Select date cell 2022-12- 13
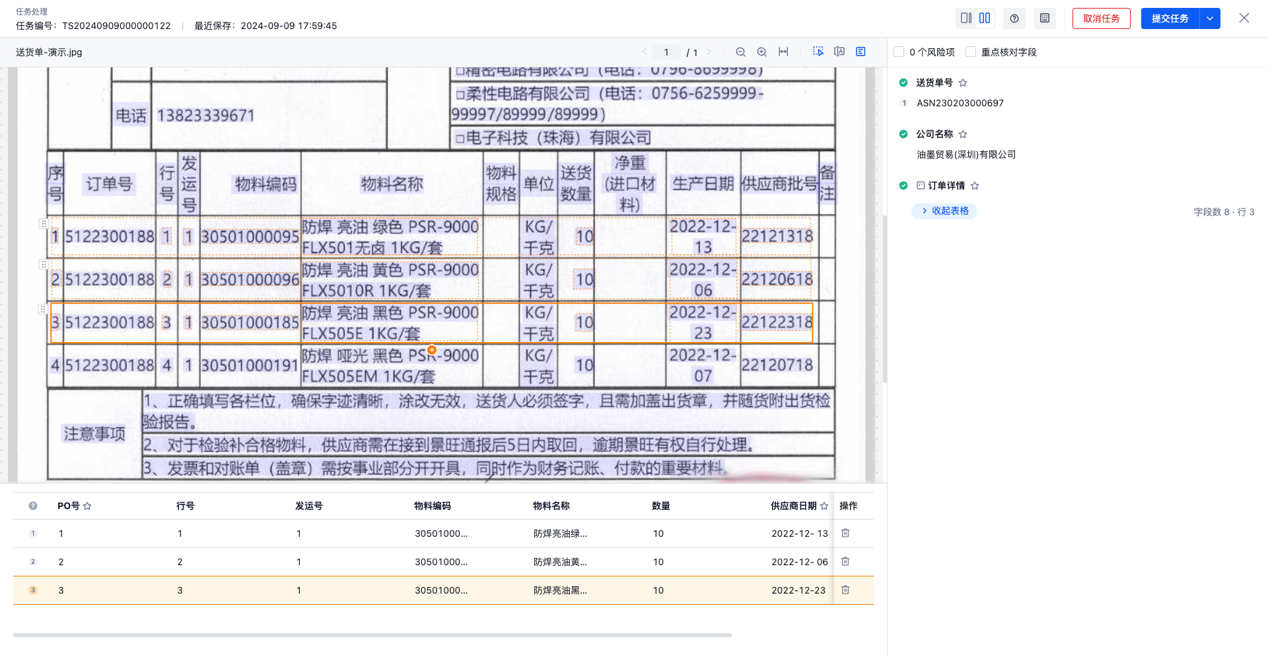The width and height of the screenshot is (1268, 655). (800, 534)
